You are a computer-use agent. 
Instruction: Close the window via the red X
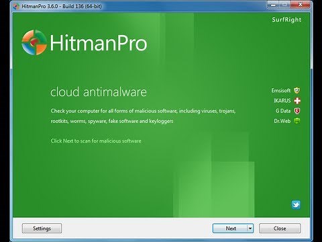point(301,5)
